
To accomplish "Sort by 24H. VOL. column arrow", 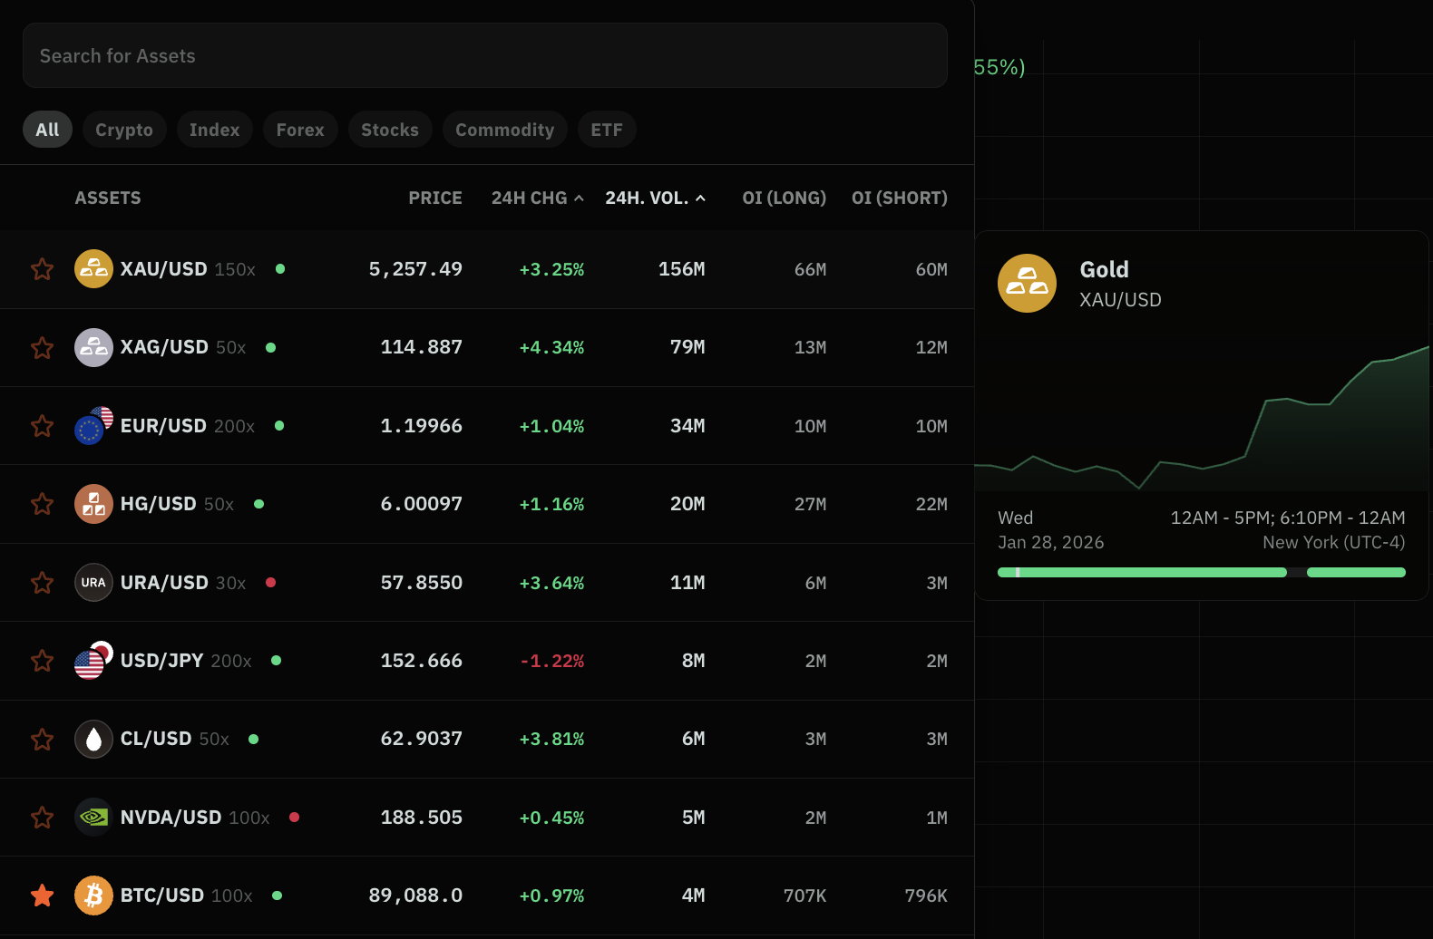I will pyautogui.click(x=700, y=198).
